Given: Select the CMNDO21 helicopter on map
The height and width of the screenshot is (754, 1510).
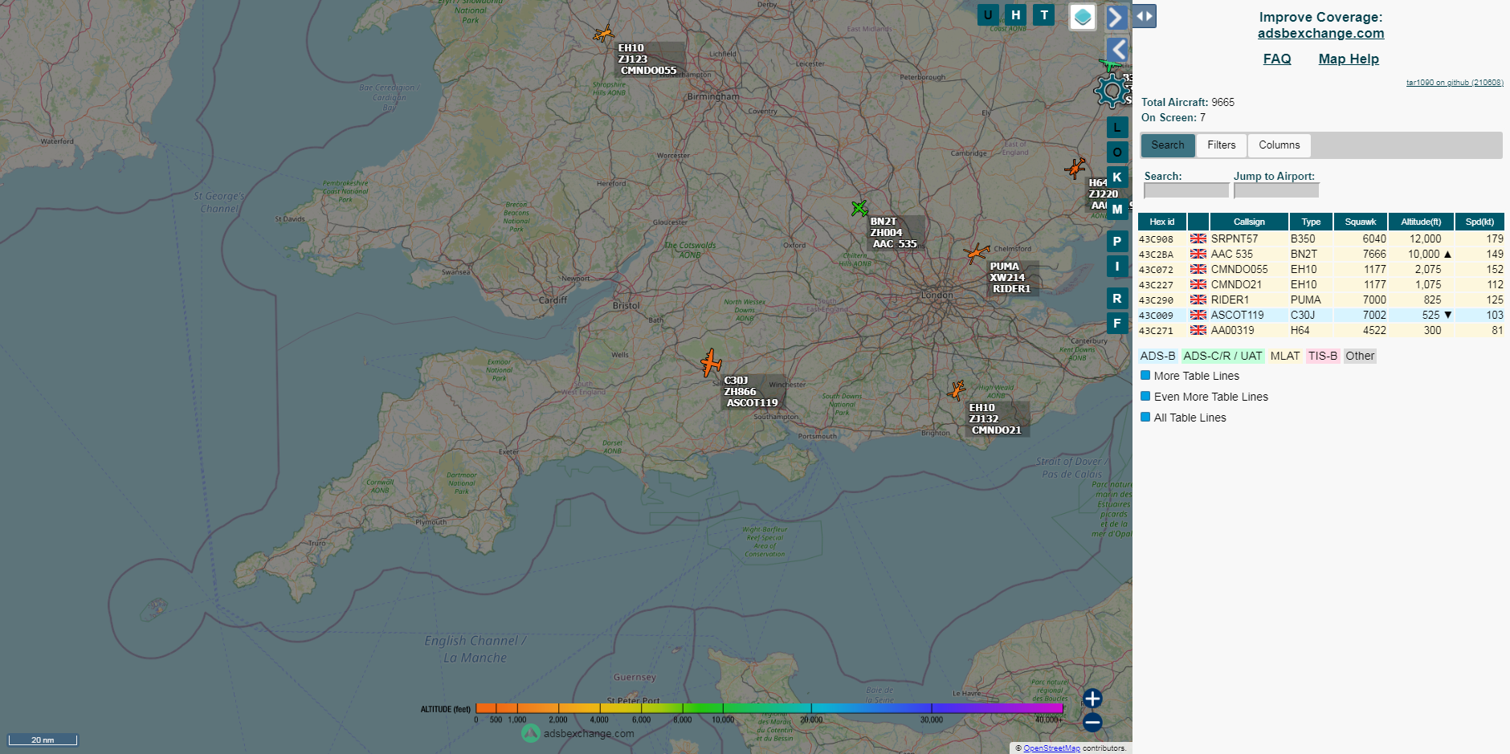Looking at the screenshot, I should pyautogui.click(x=957, y=390).
